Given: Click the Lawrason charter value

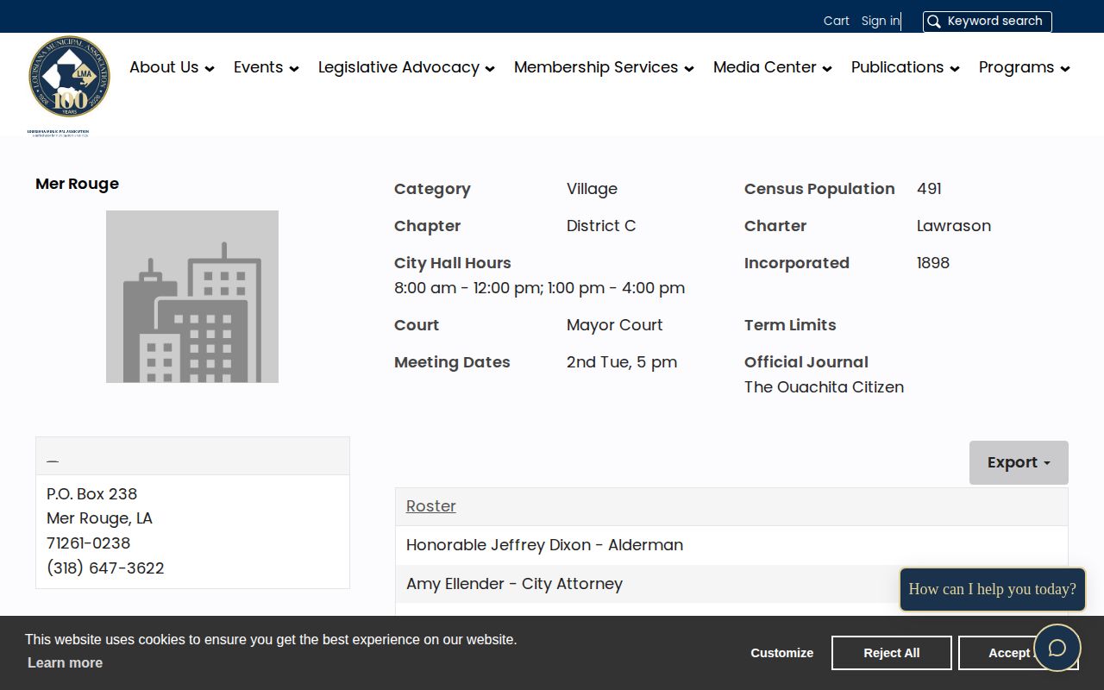Looking at the screenshot, I should pyautogui.click(x=954, y=226).
